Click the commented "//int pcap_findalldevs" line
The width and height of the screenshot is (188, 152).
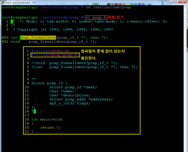84,67
